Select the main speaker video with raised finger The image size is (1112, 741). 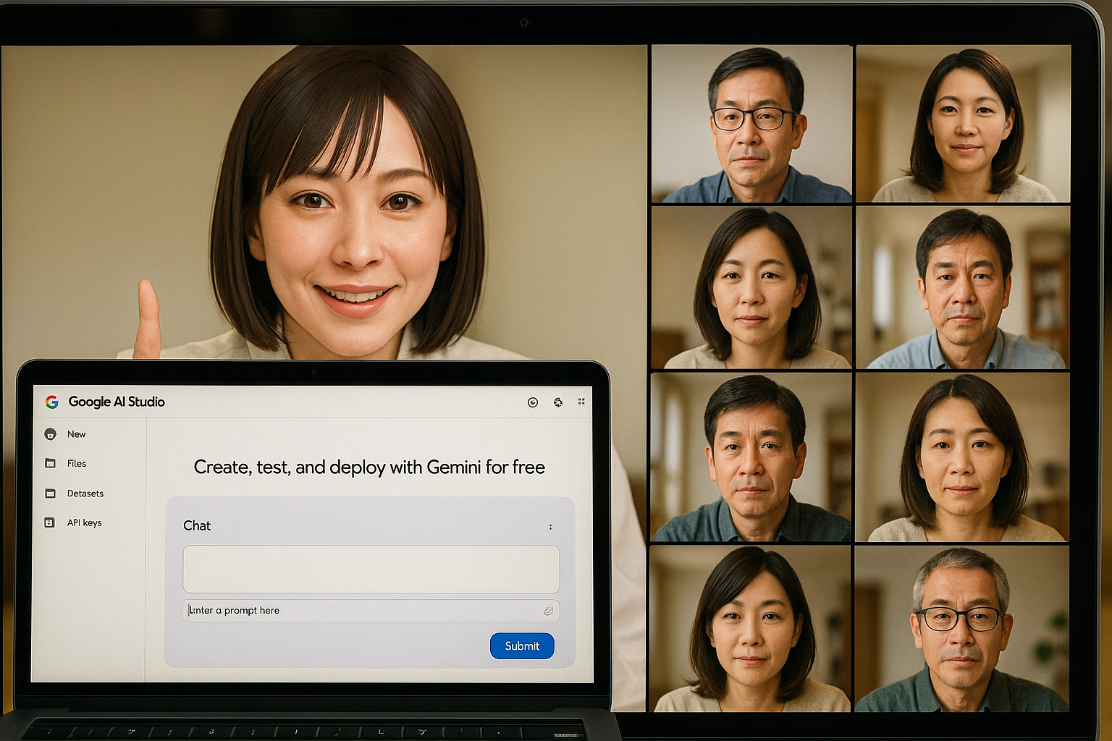(324, 203)
